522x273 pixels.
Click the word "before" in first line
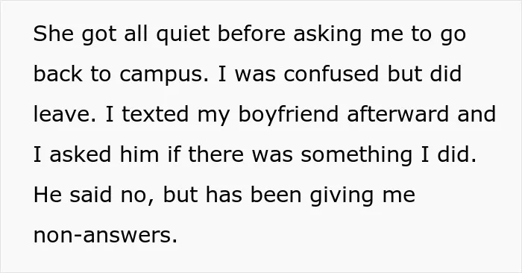[x=251, y=34]
